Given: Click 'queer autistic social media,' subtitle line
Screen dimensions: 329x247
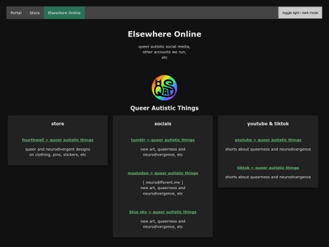Looking at the screenshot, I should [164, 46].
